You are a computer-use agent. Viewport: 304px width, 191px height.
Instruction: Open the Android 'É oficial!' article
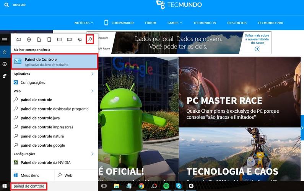pos(138,119)
